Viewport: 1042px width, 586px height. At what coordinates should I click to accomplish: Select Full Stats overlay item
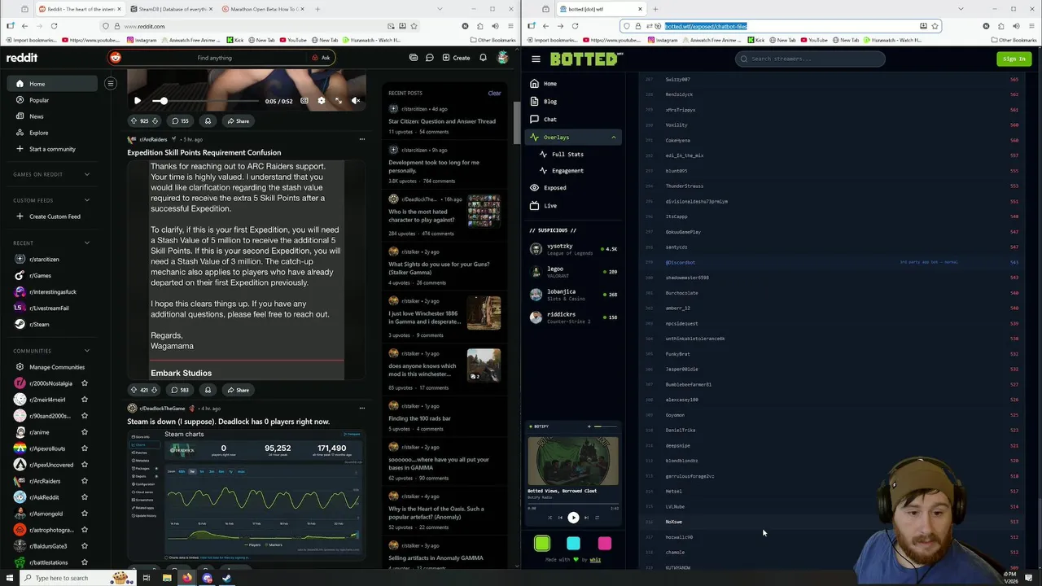tap(567, 155)
